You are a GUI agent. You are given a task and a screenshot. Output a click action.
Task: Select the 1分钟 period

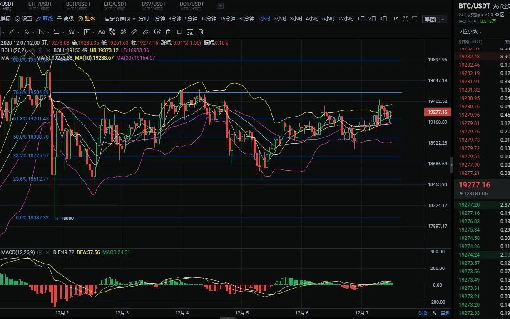159,19
